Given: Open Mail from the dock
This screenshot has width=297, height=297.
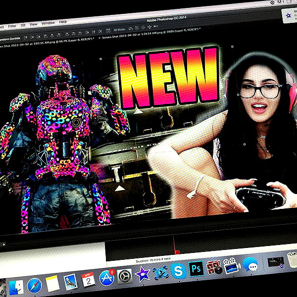Looking at the screenshot, I should (71, 282).
